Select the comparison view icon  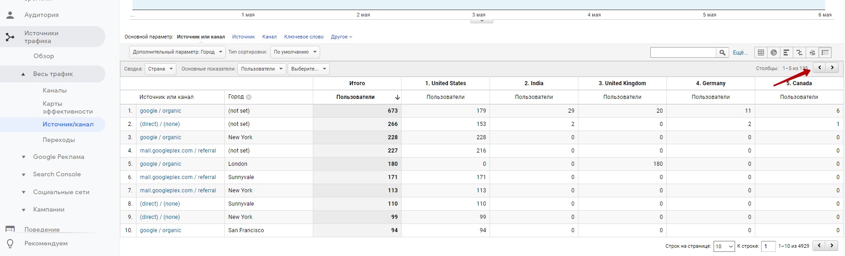(x=799, y=53)
